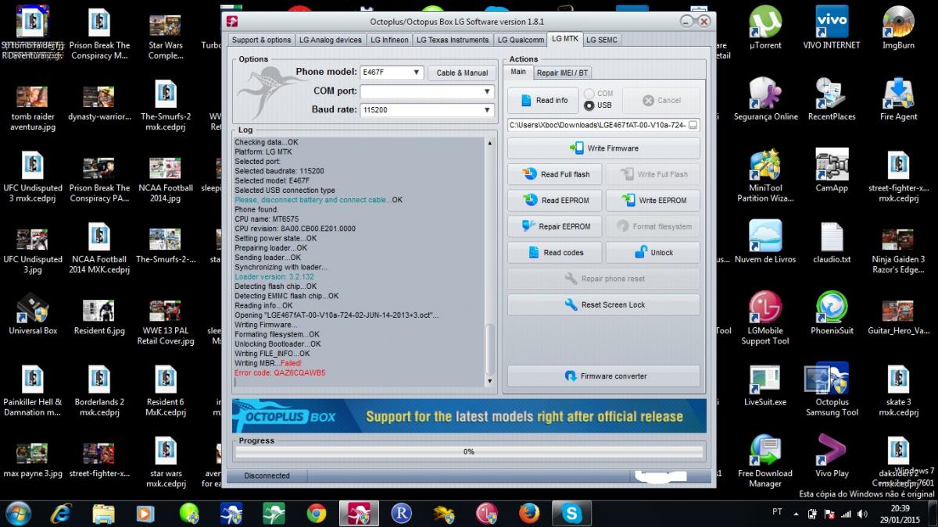Click the Repair EEPROM button
Viewport: 938px width, 527px height.
pos(556,226)
